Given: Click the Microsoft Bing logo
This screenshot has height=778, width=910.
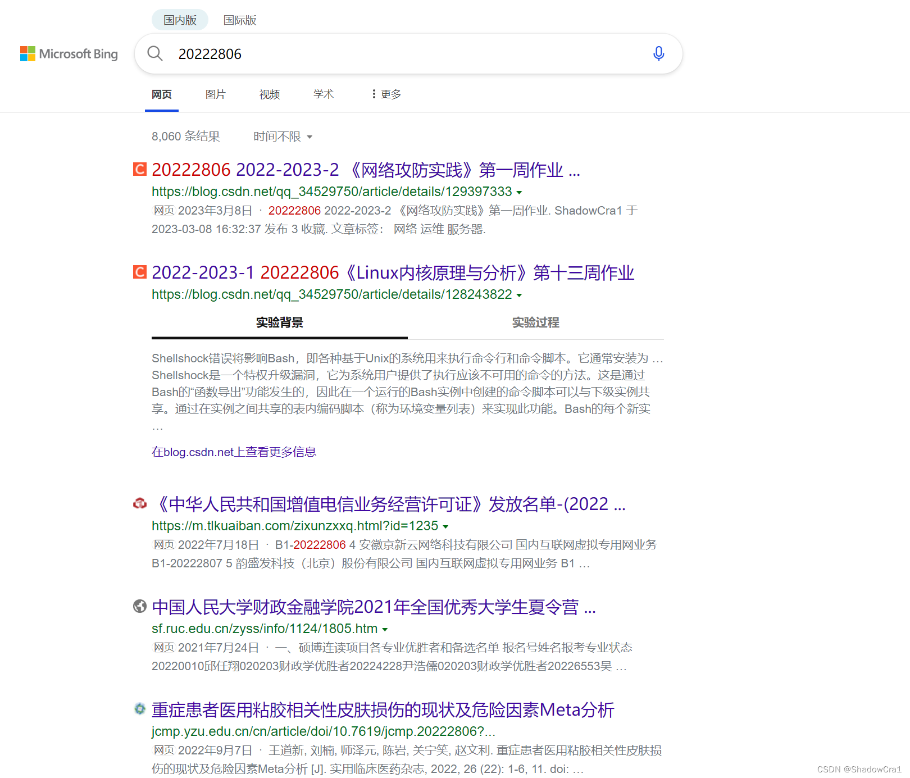Looking at the screenshot, I should point(69,54).
